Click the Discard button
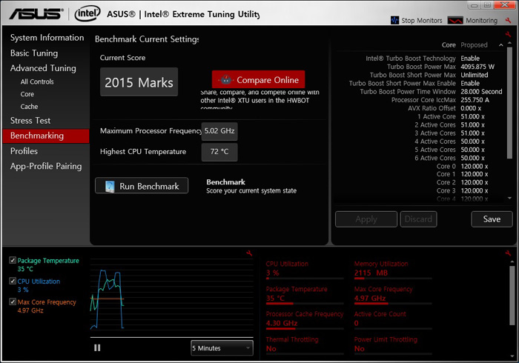Viewport: 519px width, 363px height. (418, 219)
